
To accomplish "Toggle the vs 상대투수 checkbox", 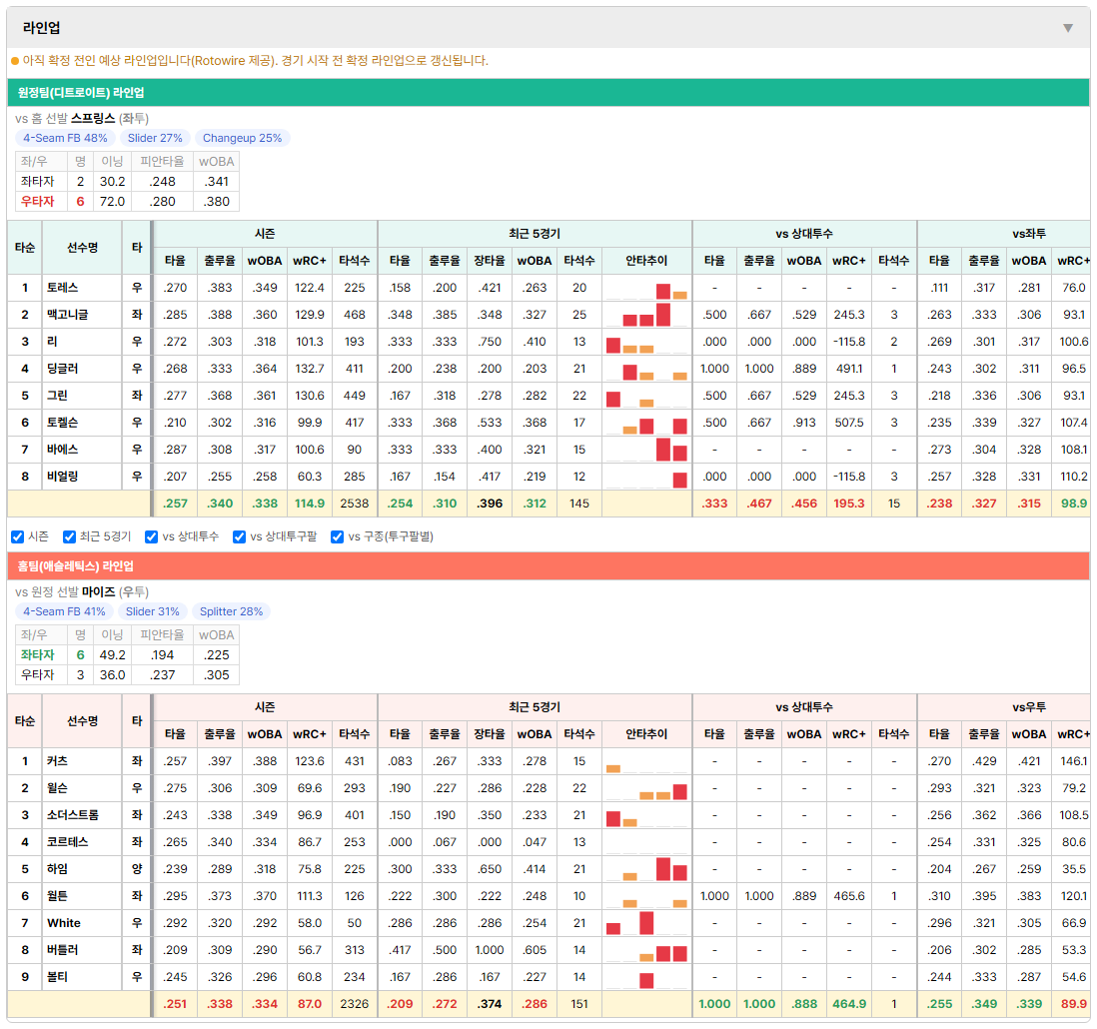I will pos(151,536).
